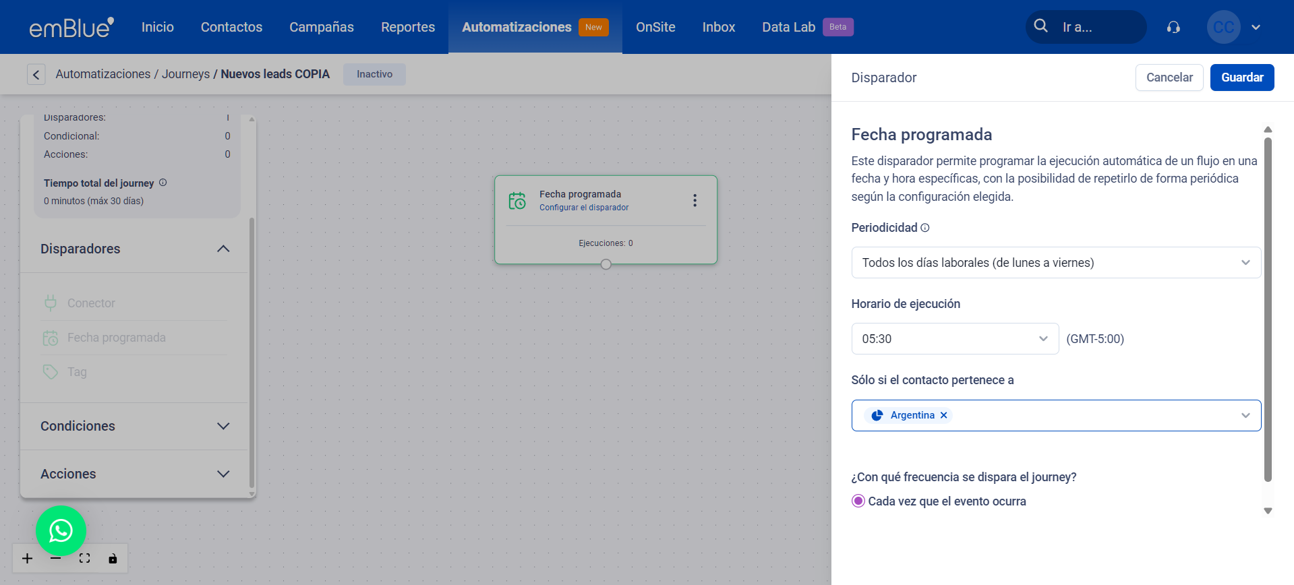Image resolution: width=1294 pixels, height=585 pixels.
Task: Open the three-dot menu on Fecha programada node
Action: pyautogui.click(x=695, y=201)
